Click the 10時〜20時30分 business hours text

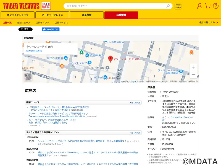point(170,92)
